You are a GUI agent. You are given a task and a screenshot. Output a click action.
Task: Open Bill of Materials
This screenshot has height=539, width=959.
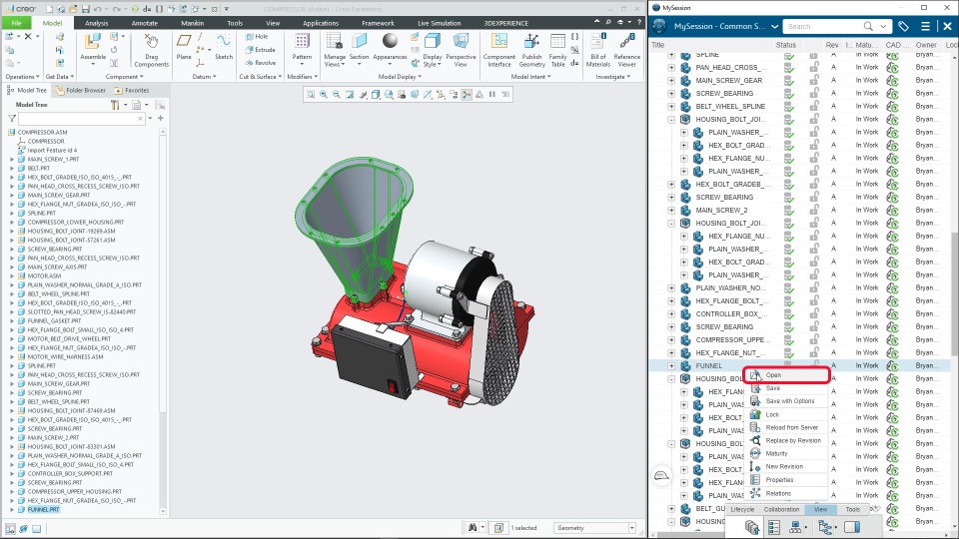coord(598,50)
